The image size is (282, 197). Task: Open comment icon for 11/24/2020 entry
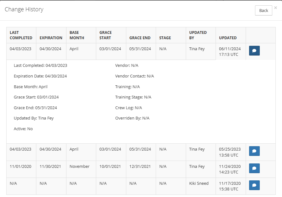[254, 168]
